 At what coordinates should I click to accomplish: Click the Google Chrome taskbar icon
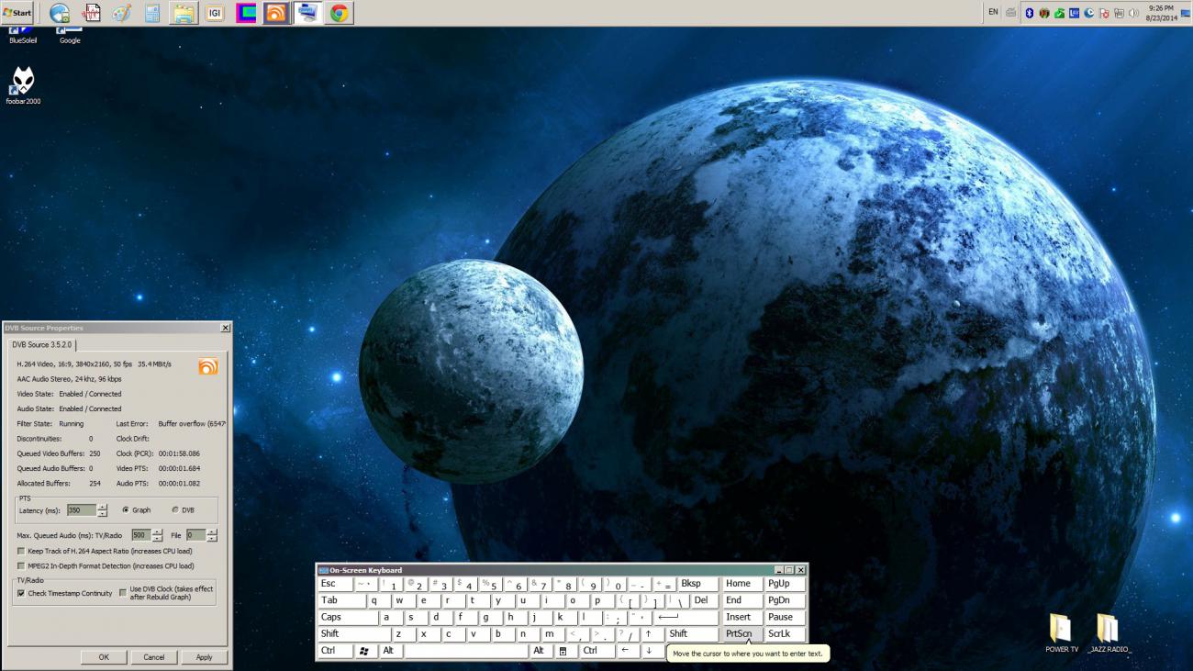coord(340,13)
